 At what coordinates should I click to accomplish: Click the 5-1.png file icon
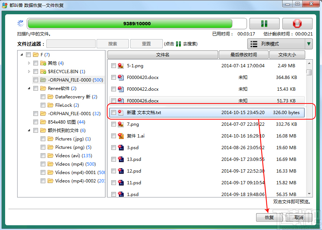pos(121,66)
